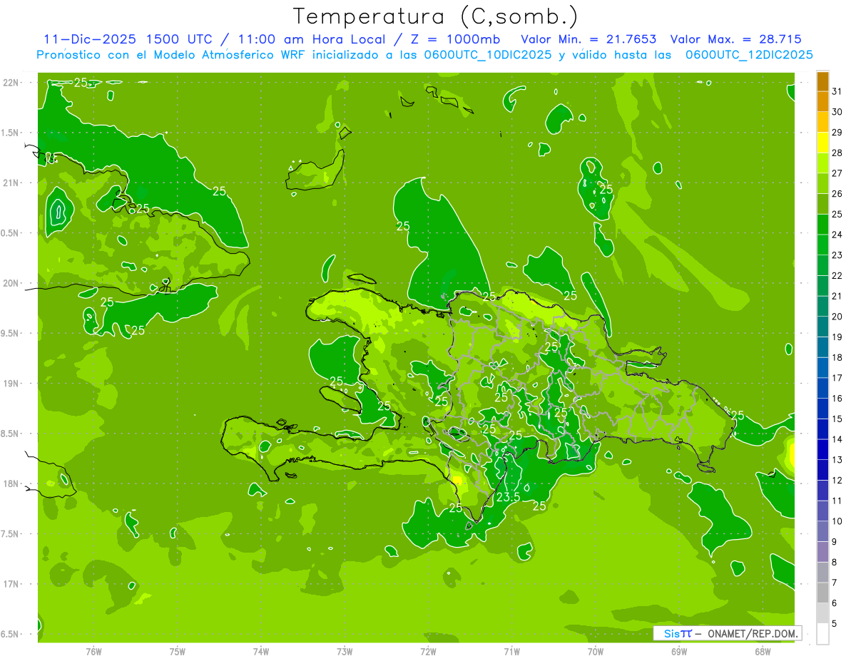Viewport: 856px width, 661px height.
Task: Click the '19N' latitude axis label
Action: 11,384
